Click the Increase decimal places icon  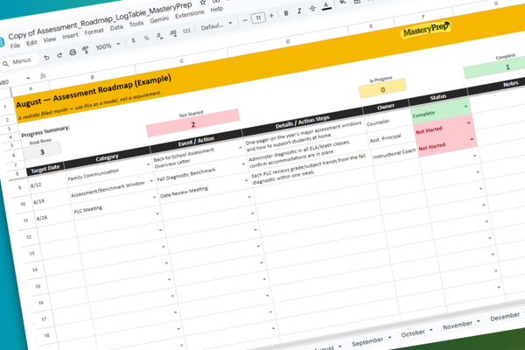coord(172,33)
